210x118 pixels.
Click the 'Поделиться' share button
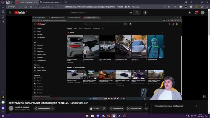tap(116, 108)
